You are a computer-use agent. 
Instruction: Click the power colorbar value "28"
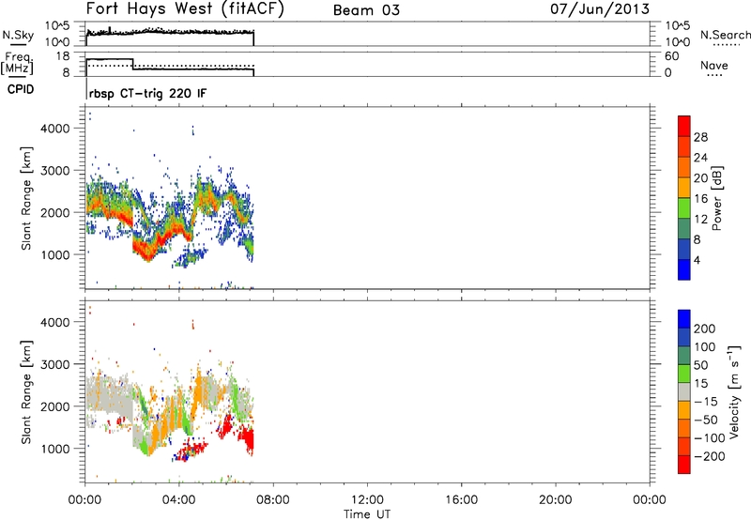tap(700, 137)
